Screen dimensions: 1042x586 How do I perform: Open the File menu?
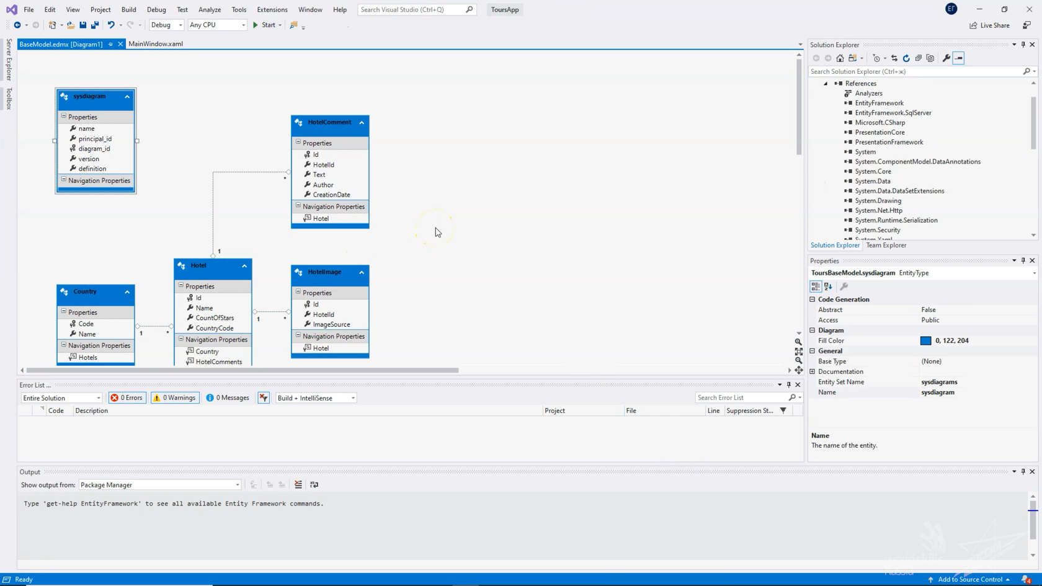click(x=29, y=9)
